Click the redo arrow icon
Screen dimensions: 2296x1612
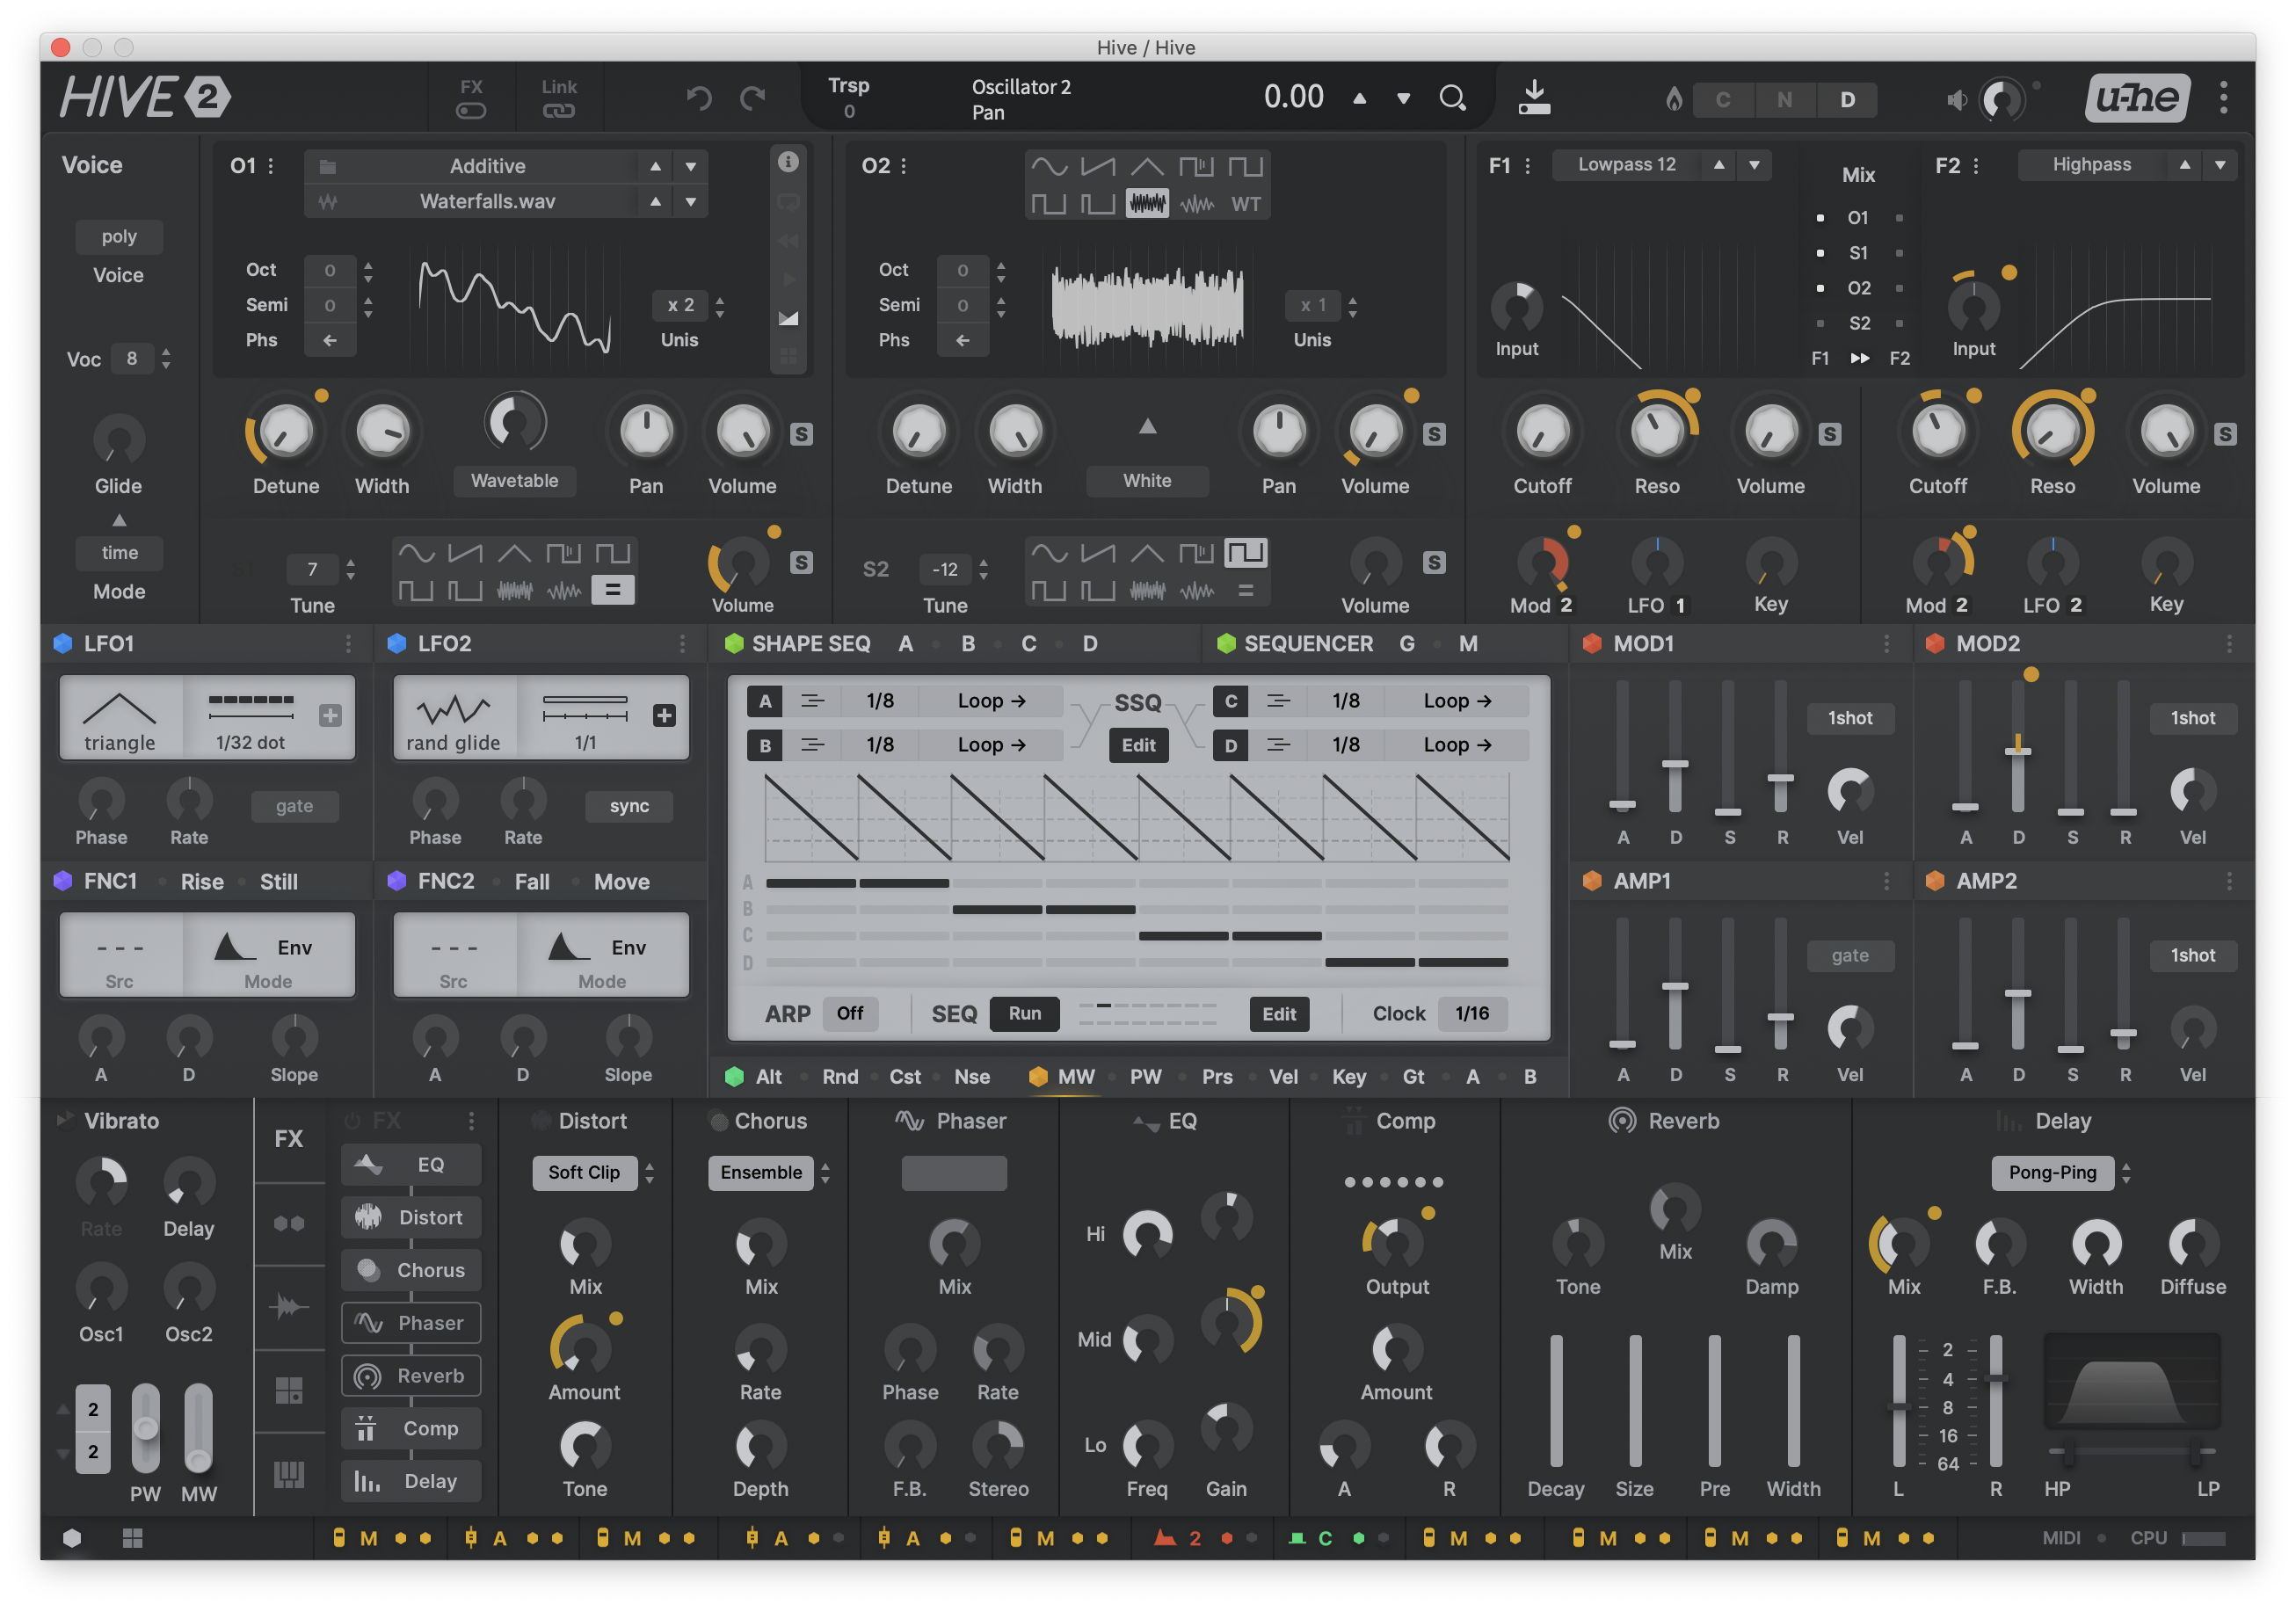tap(752, 97)
